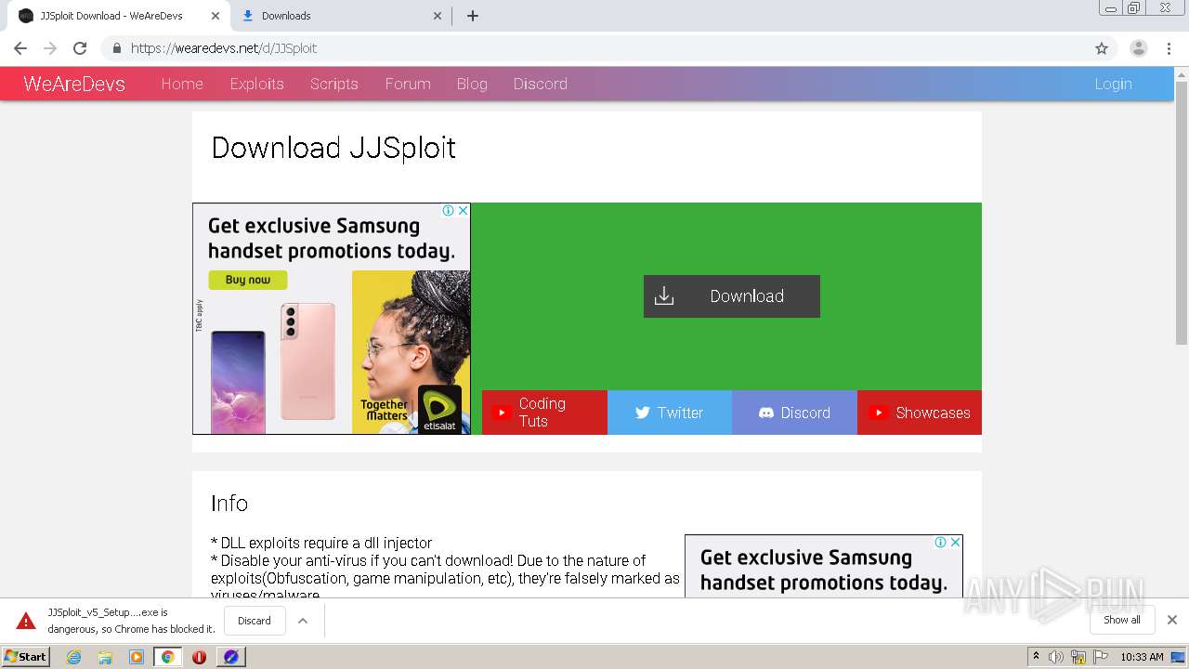Click the dark Download button
The width and height of the screenshot is (1189, 669).
click(732, 296)
